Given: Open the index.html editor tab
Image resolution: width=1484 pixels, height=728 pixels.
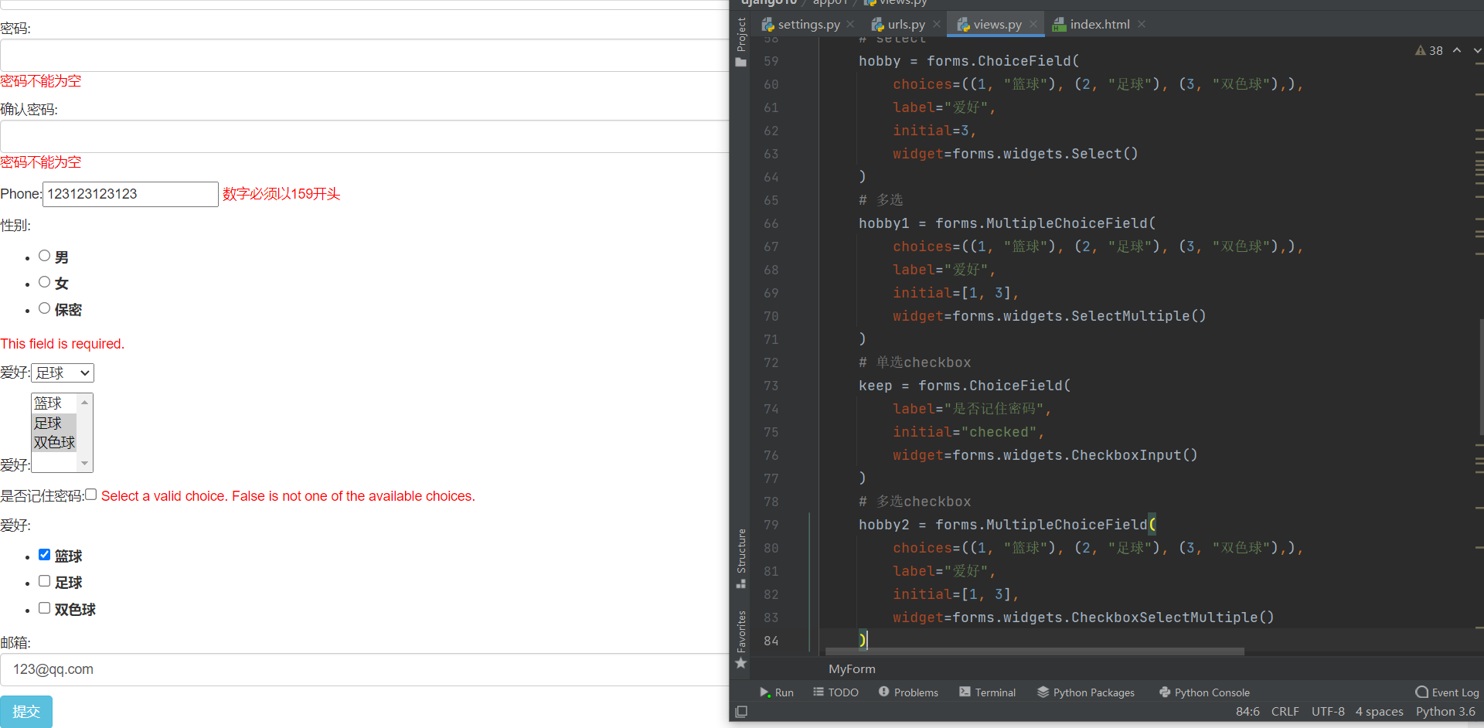Looking at the screenshot, I should (1100, 25).
